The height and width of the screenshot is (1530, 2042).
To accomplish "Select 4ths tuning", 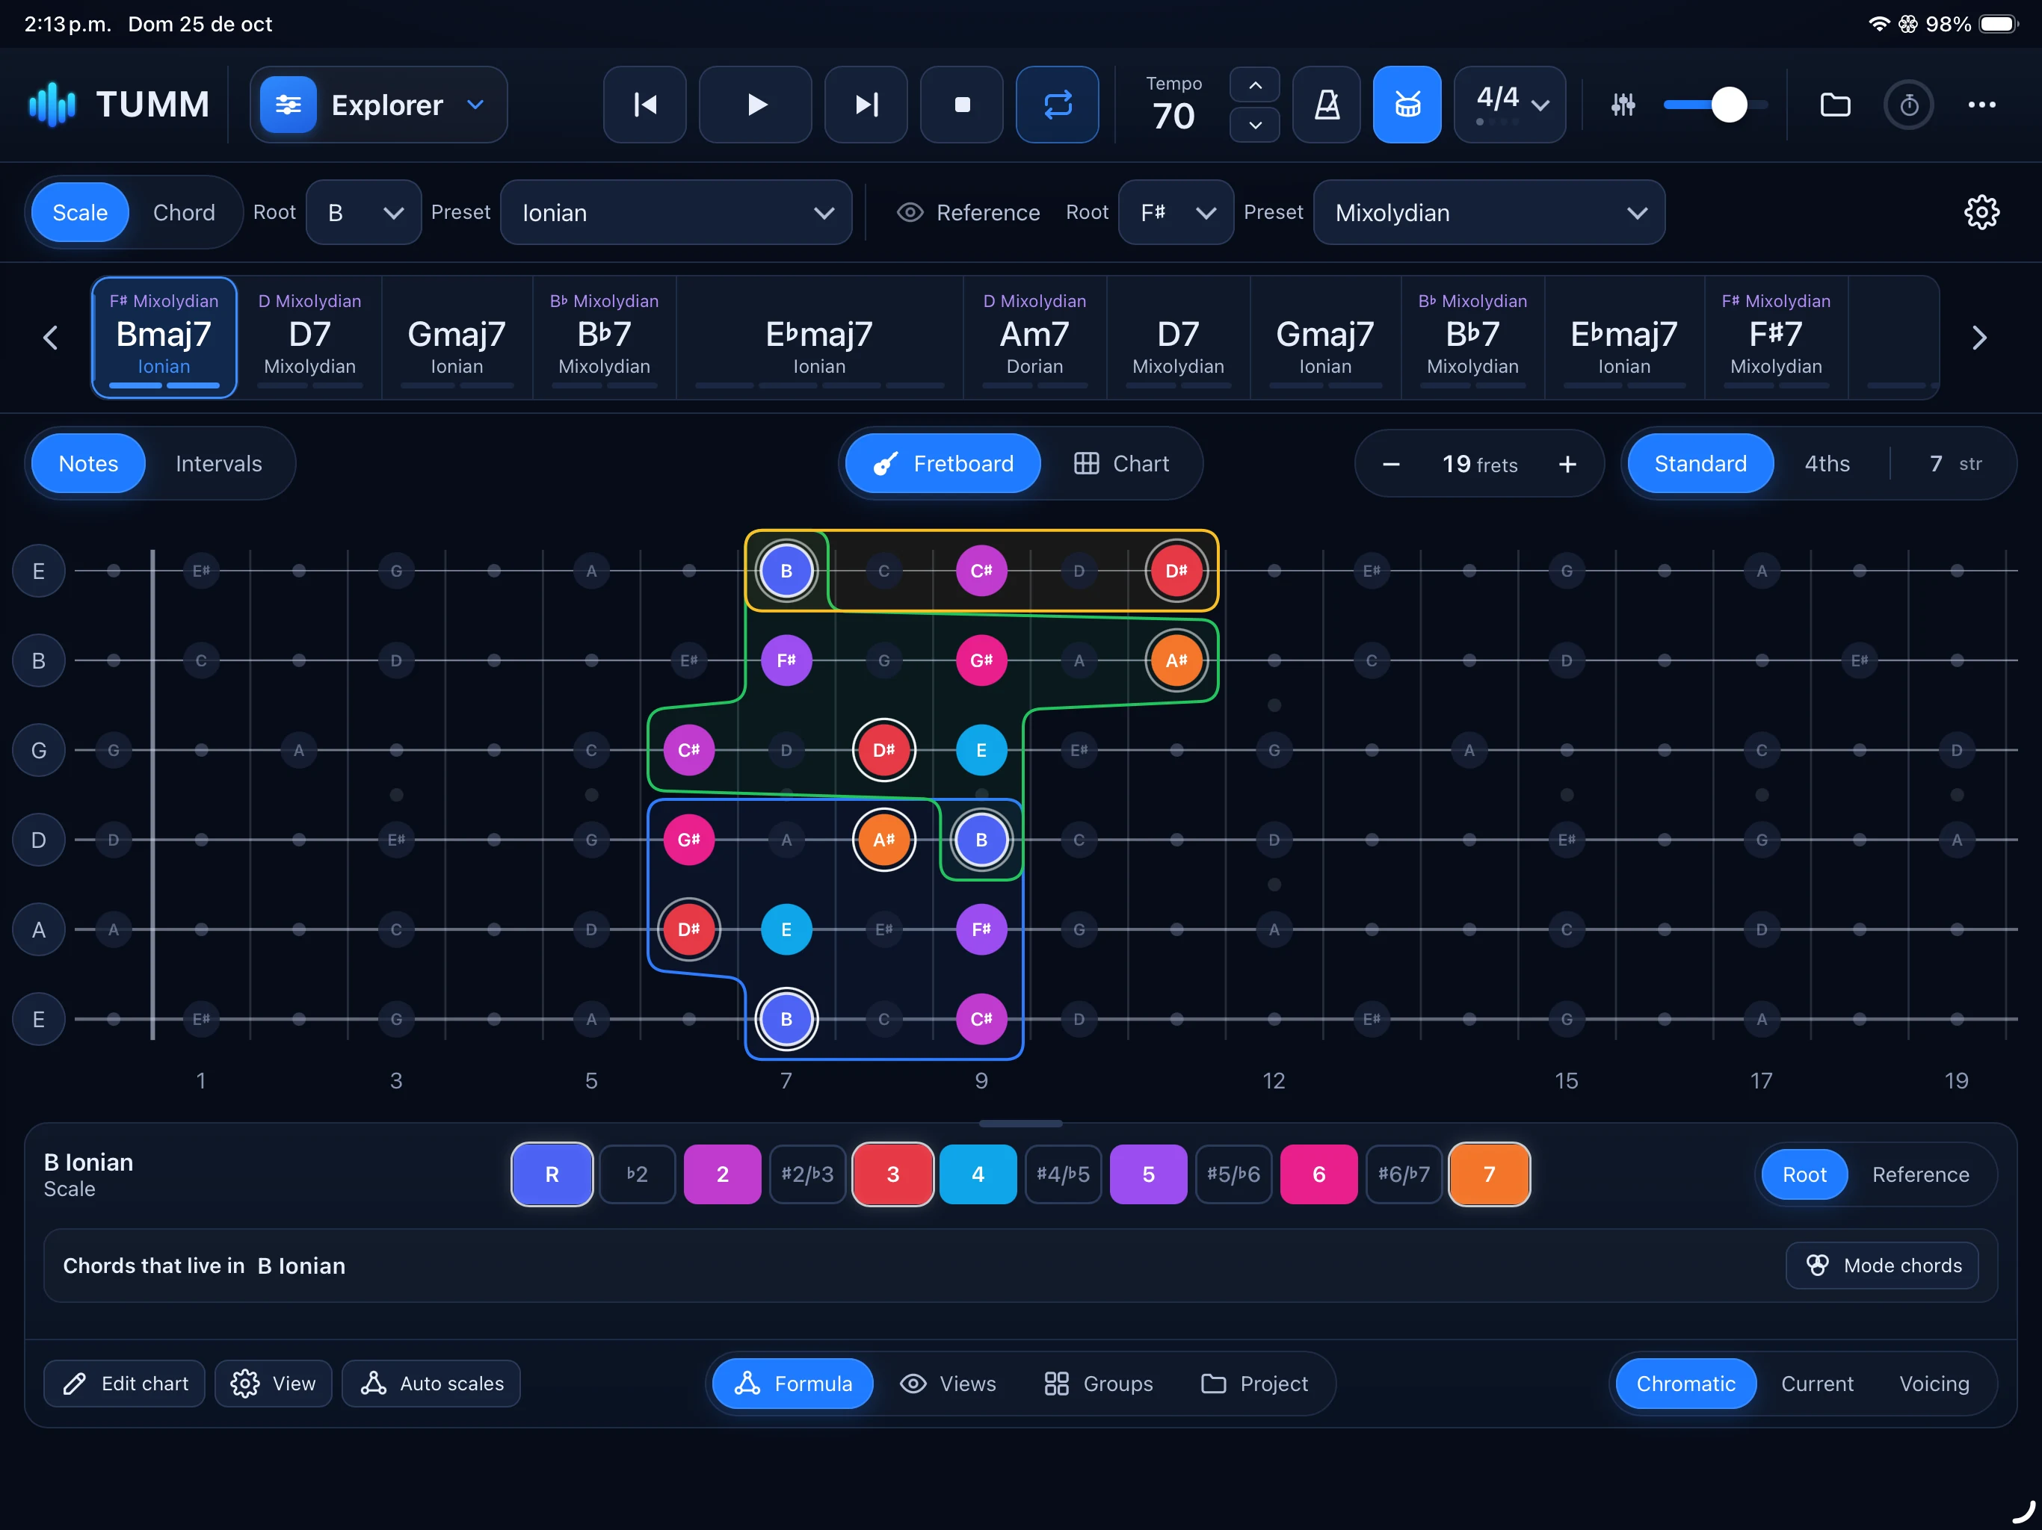I will coord(1826,463).
